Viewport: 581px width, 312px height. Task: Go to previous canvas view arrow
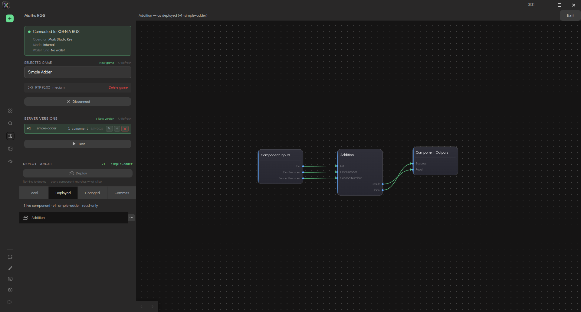pyautogui.click(x=142, y=307)
